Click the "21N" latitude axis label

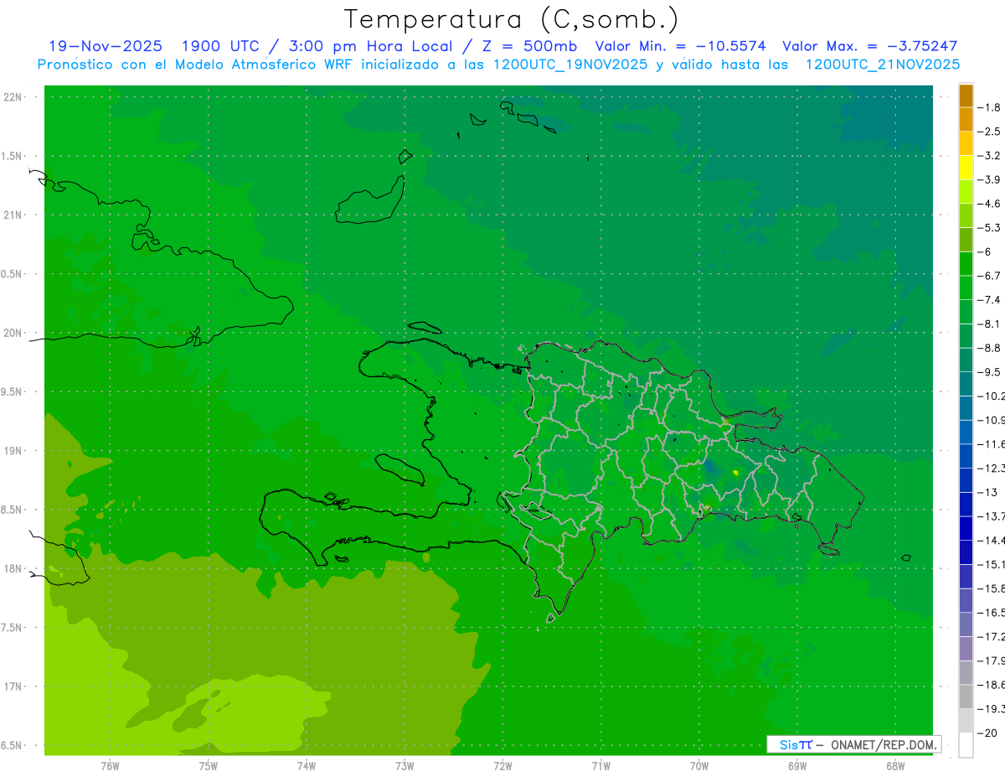click(x=14, y=215)
